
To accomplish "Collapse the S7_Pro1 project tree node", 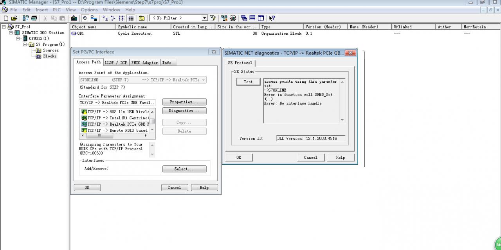I will (4, 27).
